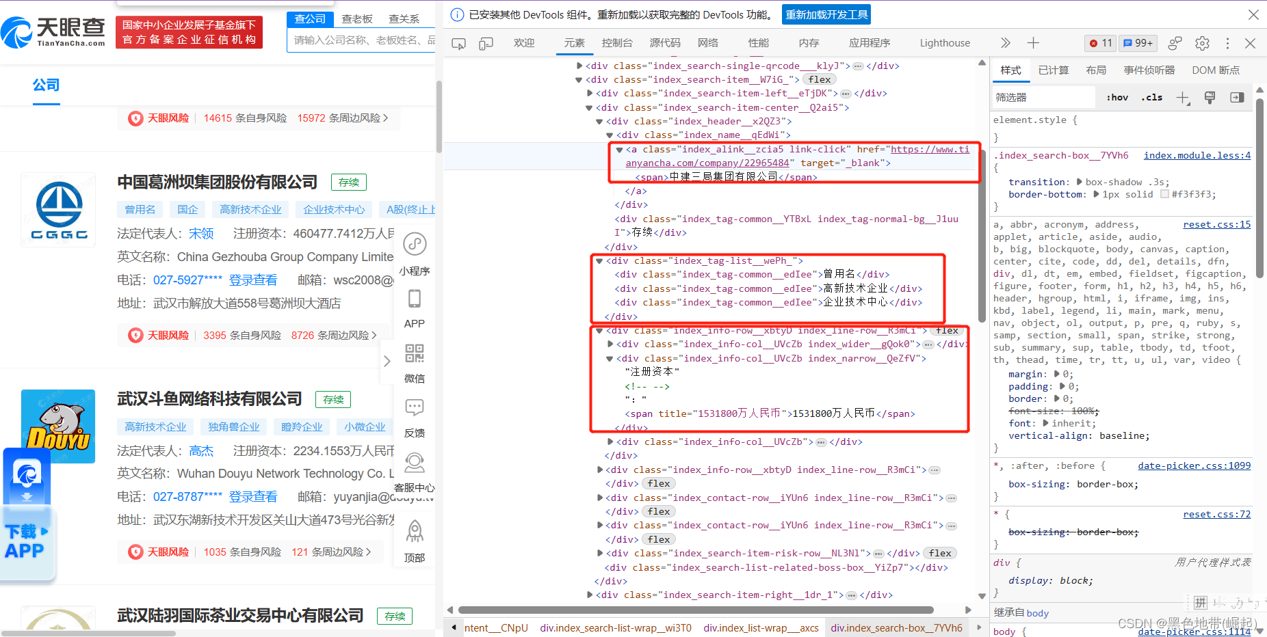
Task: Expand the index_search-single-qrcode div node
Action: 579,66
